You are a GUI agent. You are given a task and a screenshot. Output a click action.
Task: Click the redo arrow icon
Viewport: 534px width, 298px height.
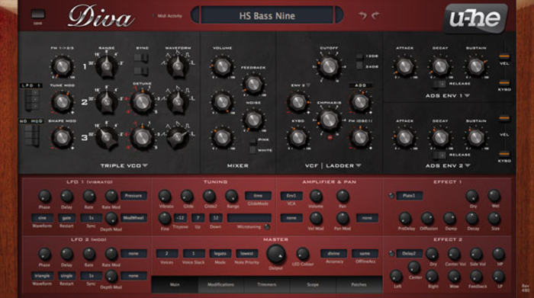pyautogui.click(x=375, y=15)
